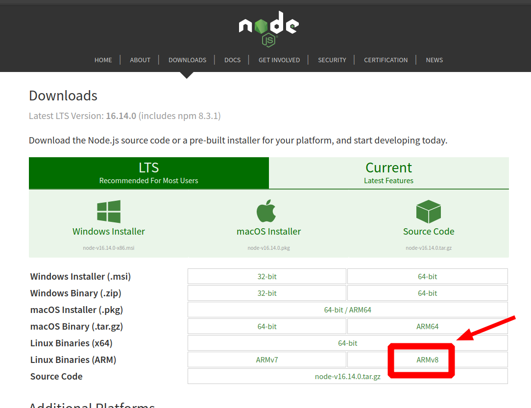Viewport: 531px width, 408px height.
Task: Click the Source Code cube icon
Action: tap(429, 212)
